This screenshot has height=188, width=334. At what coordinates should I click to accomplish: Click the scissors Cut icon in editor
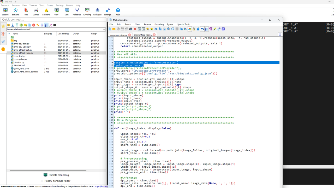(x=156, y=29)
